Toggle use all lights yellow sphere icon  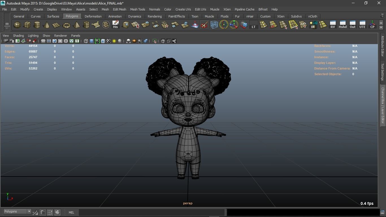coord(114,41)
